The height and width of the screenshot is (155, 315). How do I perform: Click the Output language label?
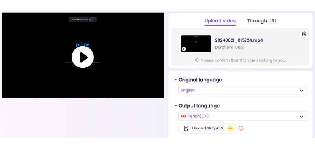click(x=199, y=106)
